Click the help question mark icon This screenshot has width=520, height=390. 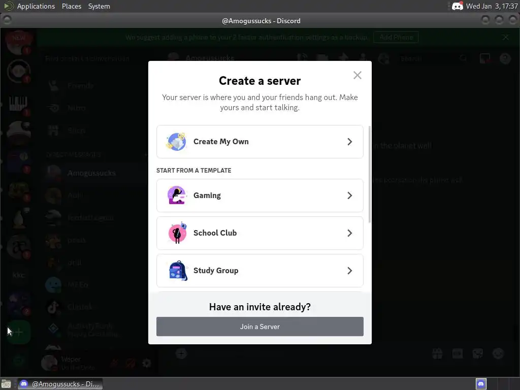[505, 59]
